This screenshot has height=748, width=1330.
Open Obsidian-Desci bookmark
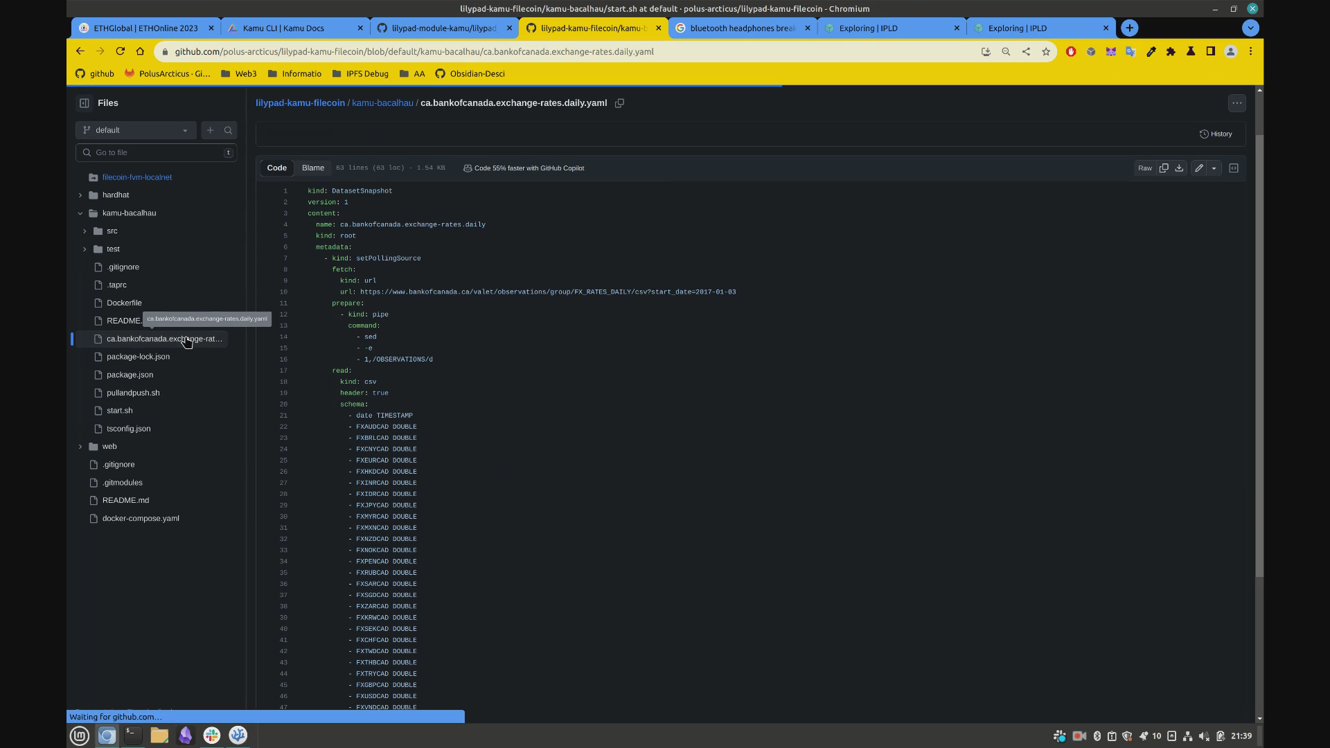coord(470,74)
